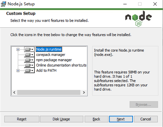
Task: Expand the Node.js runtime tree node
Action: point(18,49)
